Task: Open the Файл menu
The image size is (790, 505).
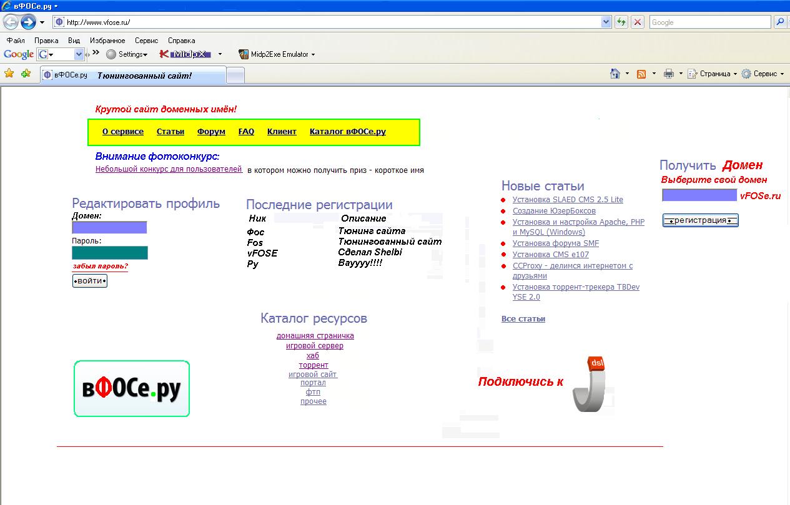Action: point(16,41)
